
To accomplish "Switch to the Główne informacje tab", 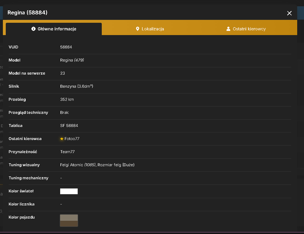I will click(x=54, y=29).
